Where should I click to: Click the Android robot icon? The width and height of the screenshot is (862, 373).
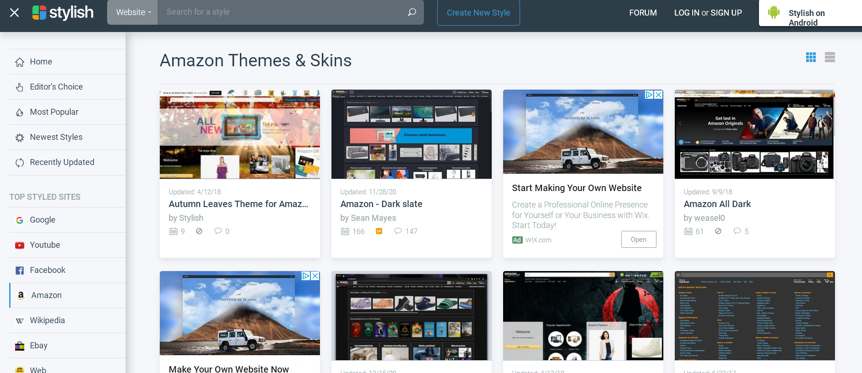click(x=774, y=12)
